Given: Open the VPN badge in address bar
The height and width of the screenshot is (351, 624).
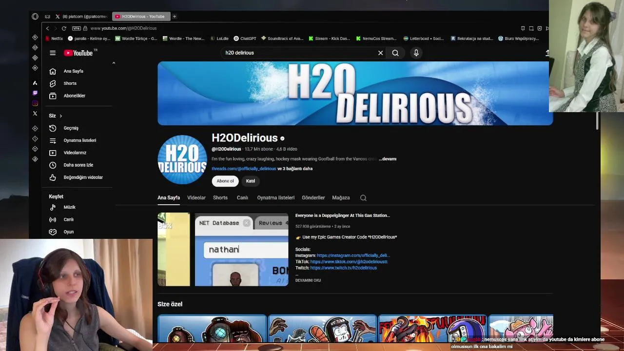Looking at the screenshot, I should pos(76,28).
